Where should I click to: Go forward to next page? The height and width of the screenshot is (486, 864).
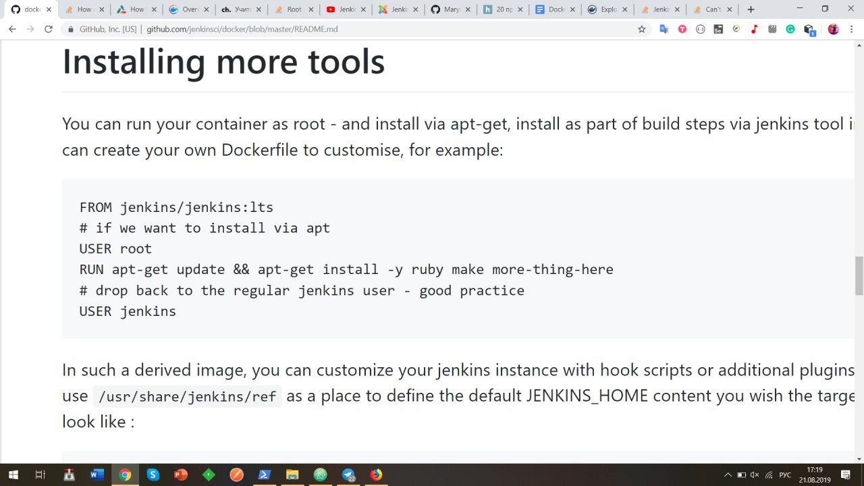point(30,29)
